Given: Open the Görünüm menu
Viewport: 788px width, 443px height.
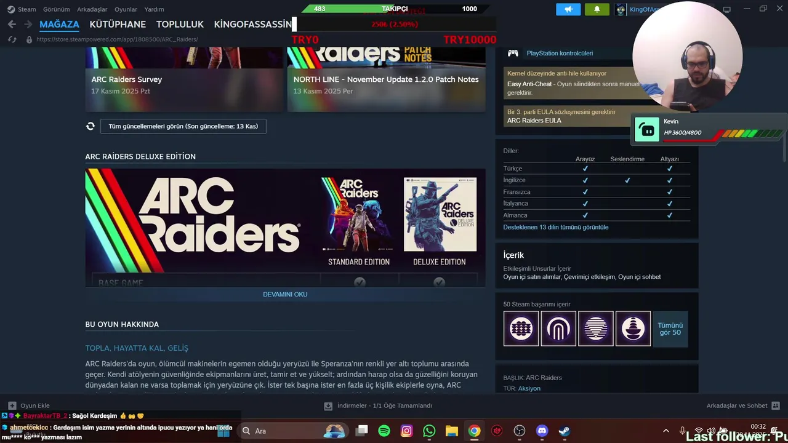Looking at the screenshot, I should 56,9.
